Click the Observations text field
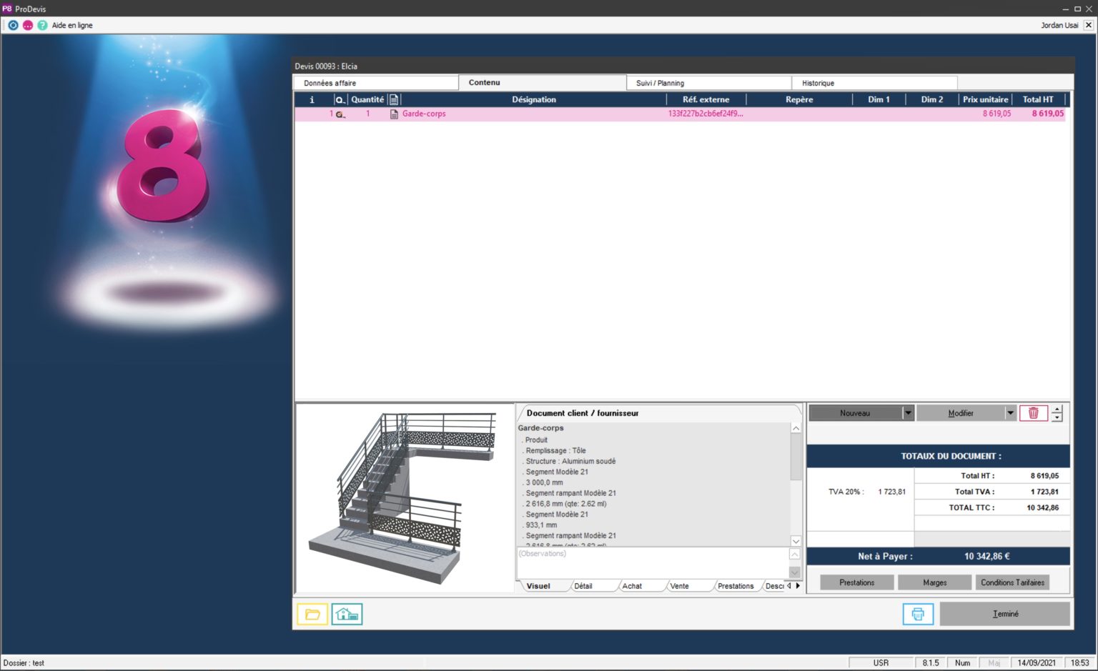Image resolution: width=1098 pixels, height=671 pixels. pyautogui.click(x=651, y=562)
